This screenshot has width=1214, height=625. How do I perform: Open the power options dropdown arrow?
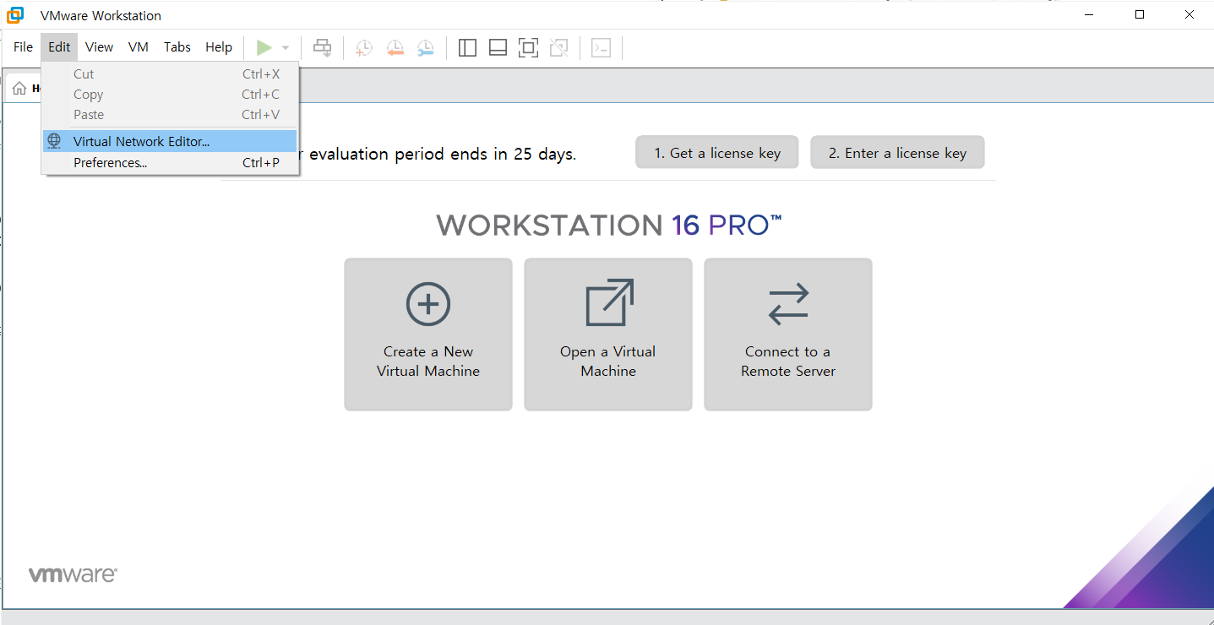point(286,48)
